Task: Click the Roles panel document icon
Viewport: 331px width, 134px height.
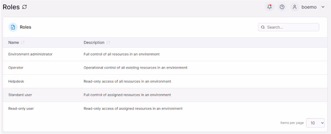Action: (13, 27)
